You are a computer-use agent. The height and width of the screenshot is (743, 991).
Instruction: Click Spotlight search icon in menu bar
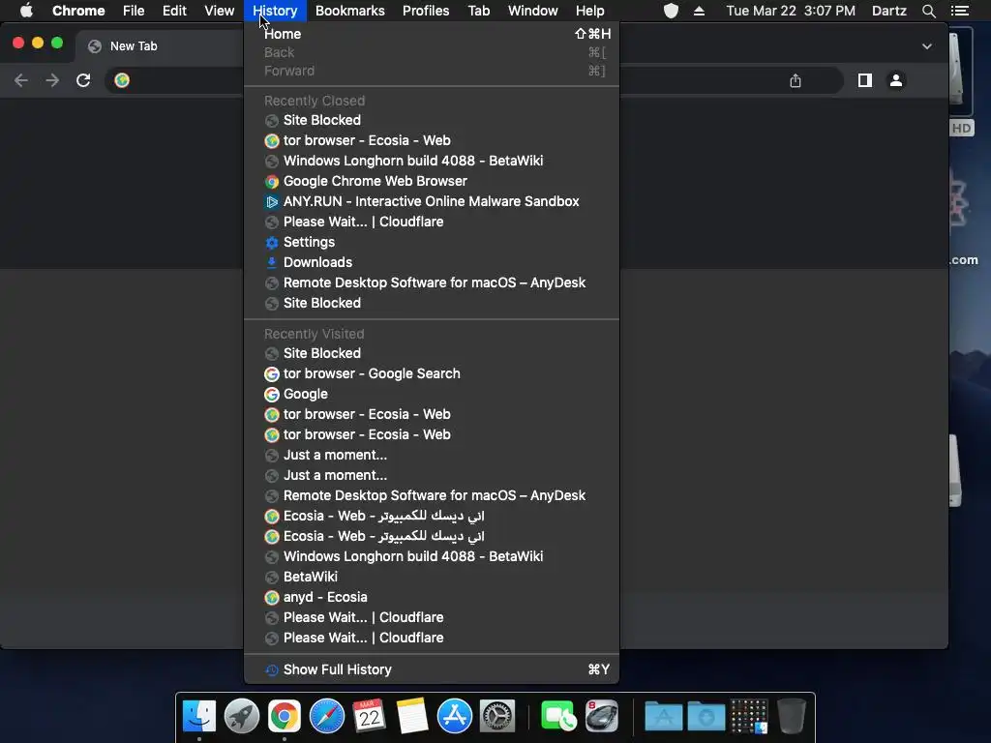(928, 11)
